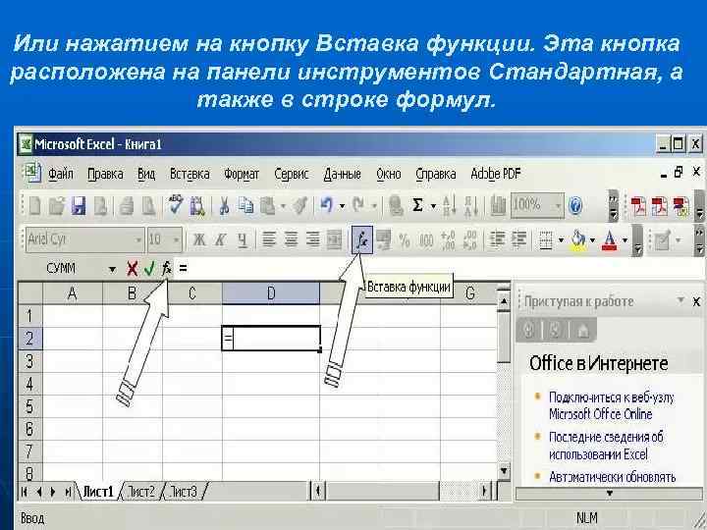Toggle Bold (Ж) formatting
The width and height of the screenshot is (707, 530).
(x=198, y=239)
